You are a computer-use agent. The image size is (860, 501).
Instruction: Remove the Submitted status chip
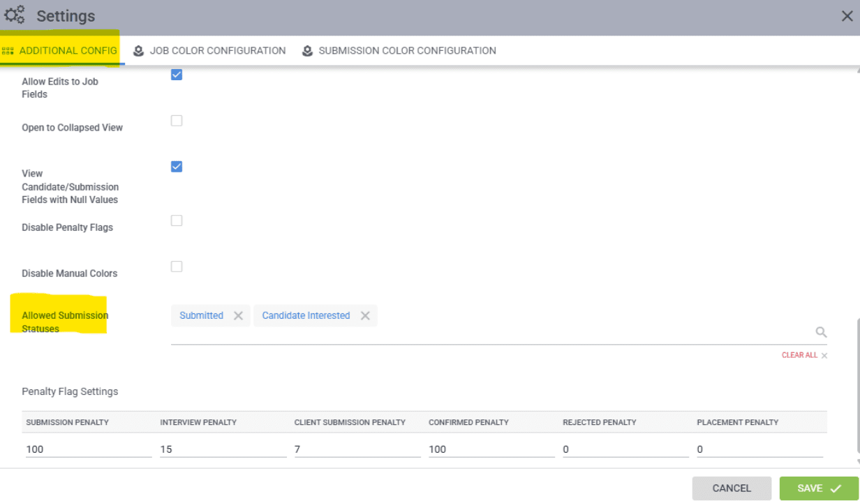point(238,315)
